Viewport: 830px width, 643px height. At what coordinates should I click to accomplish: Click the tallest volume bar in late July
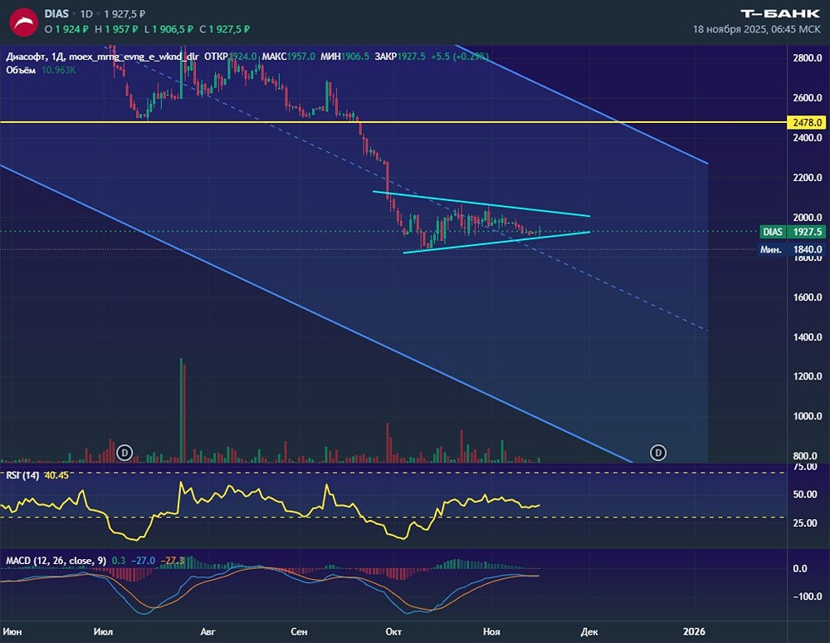pos(182,410)
